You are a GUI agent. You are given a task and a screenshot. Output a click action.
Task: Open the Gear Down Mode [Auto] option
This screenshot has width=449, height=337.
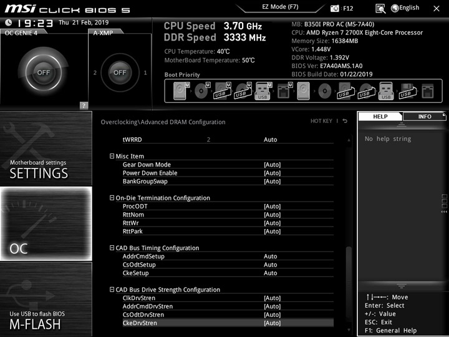228,165
